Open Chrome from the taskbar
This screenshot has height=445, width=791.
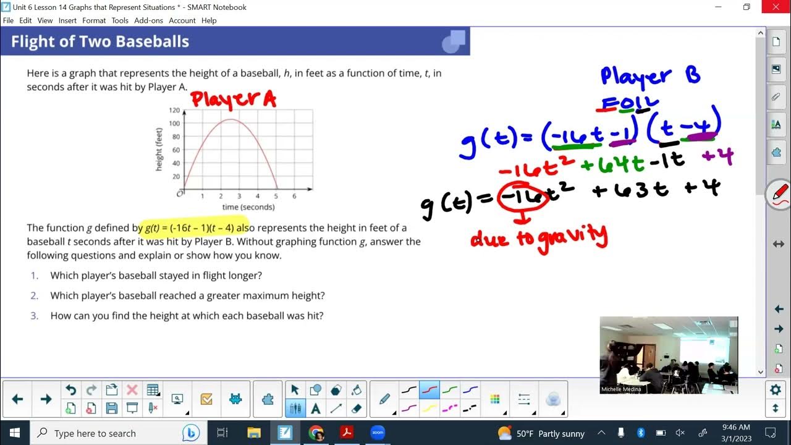pyautogui.click(x=316, y=433)
